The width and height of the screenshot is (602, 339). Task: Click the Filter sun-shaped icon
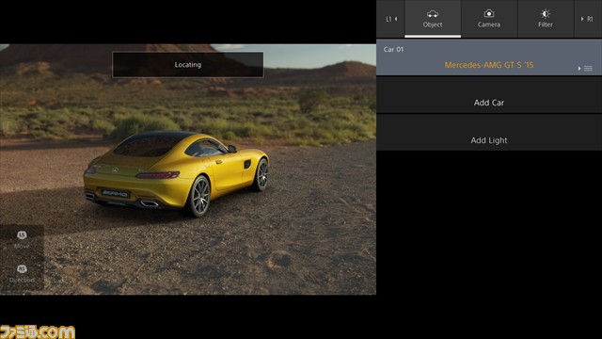point(546,14)
